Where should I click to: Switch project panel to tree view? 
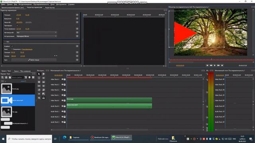(x=25, y=77)
